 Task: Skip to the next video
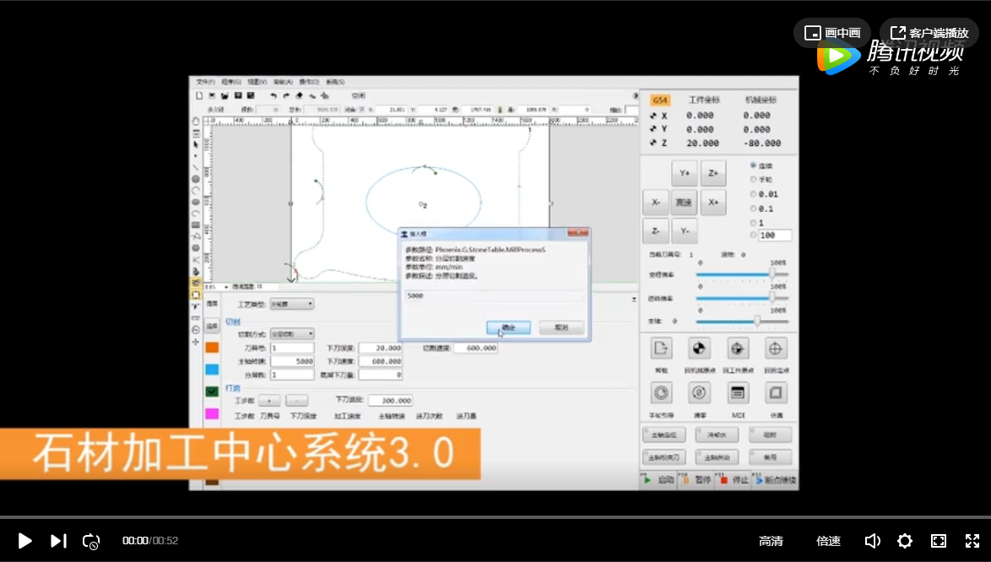57,541
